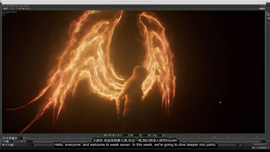Click the LUT icon in display toolbar
Viewport: 270px width, 152px height.
coord(149,135)
